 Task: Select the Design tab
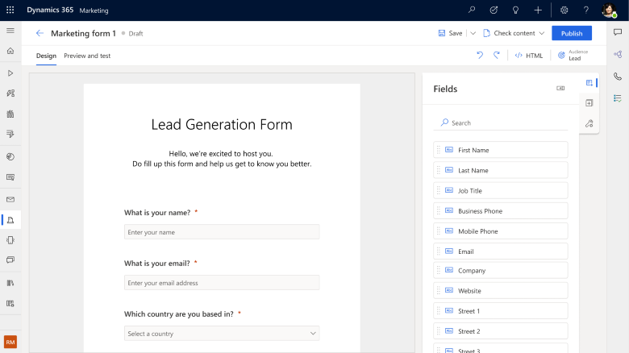pyautogui.click(x=46, y=56)
